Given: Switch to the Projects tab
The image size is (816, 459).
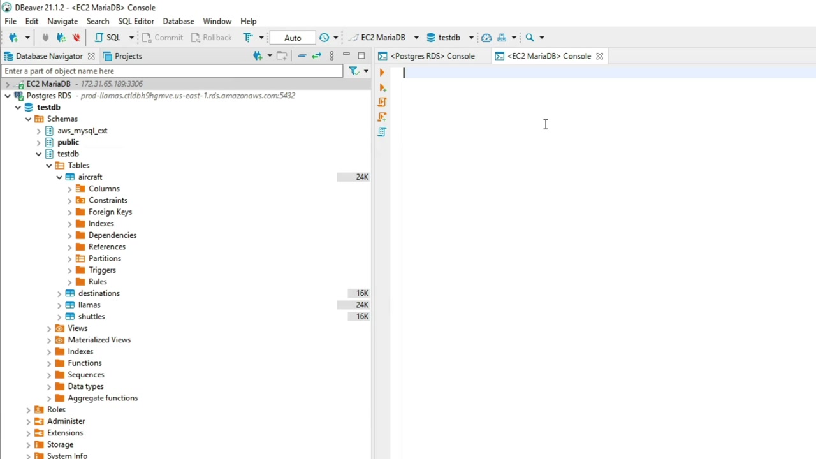Looking at the screenshot, I should pos(122,56).
